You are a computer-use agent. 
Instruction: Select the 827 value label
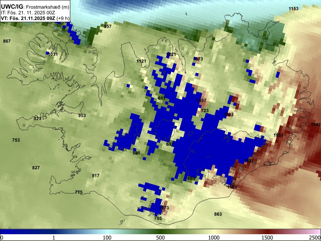tap(36, 168)
